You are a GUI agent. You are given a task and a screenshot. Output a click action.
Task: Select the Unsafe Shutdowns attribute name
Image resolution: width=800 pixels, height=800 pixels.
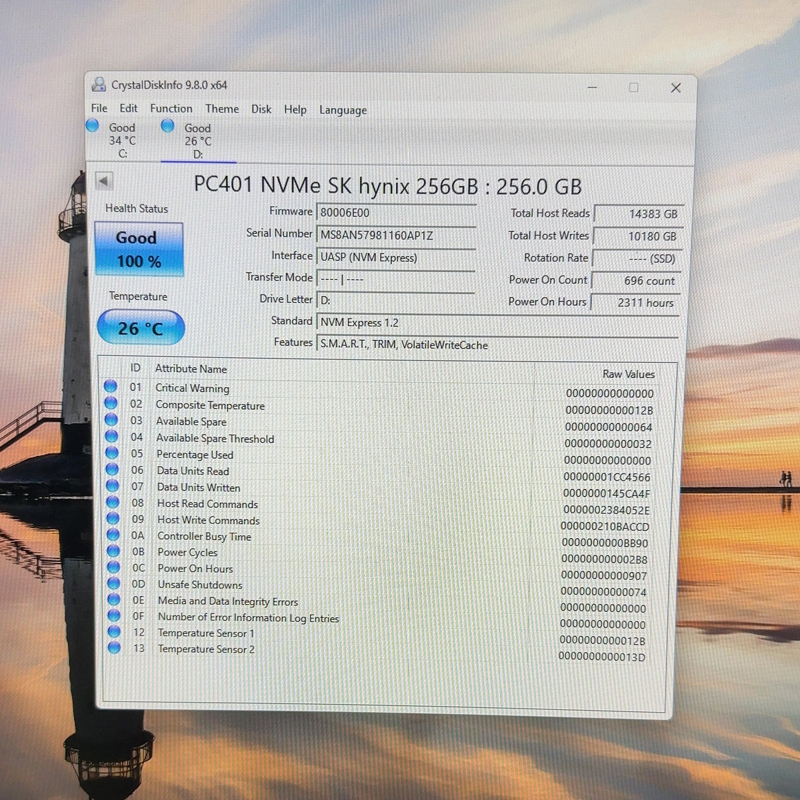[x=200, y=585]
